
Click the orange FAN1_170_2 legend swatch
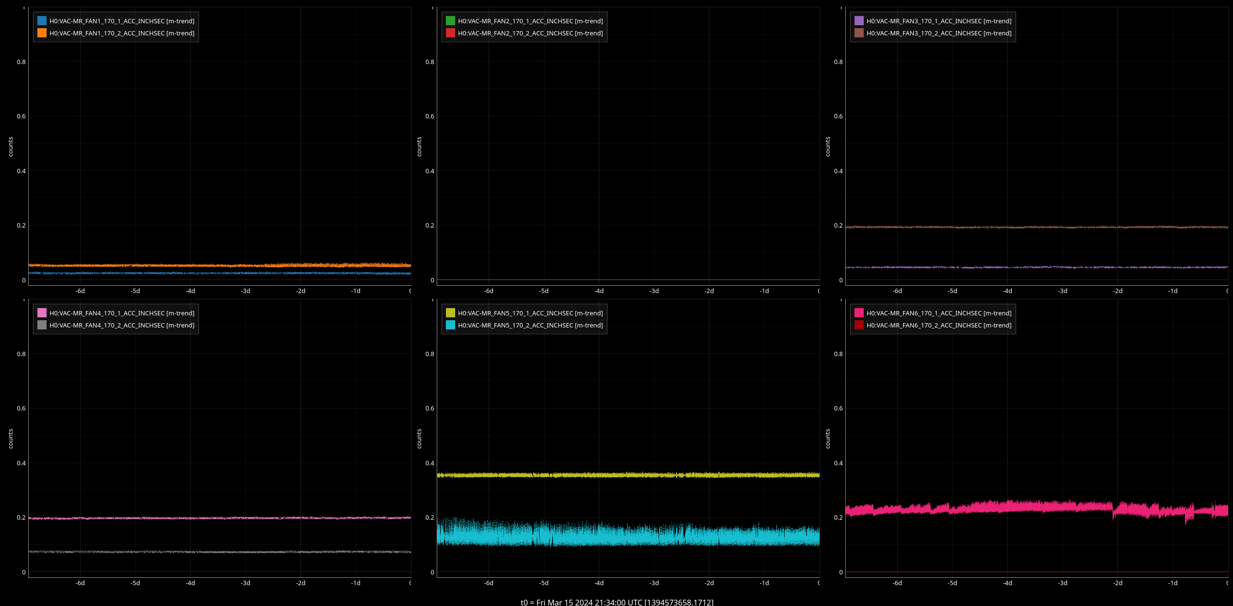(42, 33)
